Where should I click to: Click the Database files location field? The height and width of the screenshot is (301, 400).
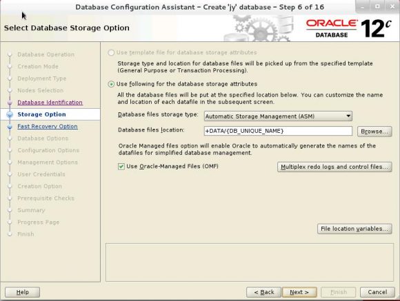(278, 131)
